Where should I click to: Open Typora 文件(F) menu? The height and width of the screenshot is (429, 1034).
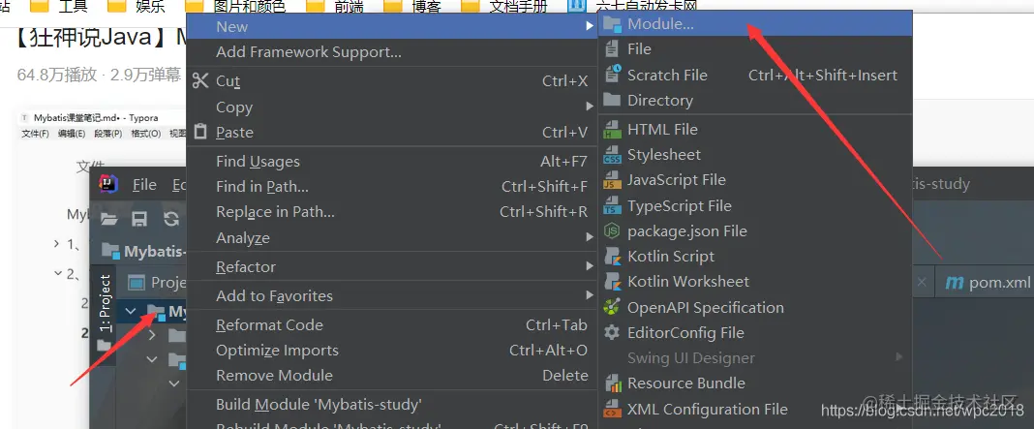(36, 134)
